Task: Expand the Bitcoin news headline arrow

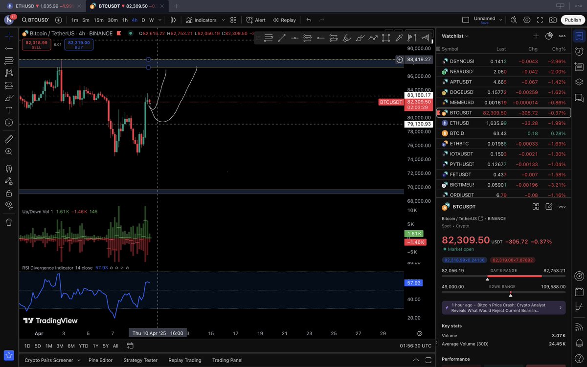Action: [x=560, y=308]
